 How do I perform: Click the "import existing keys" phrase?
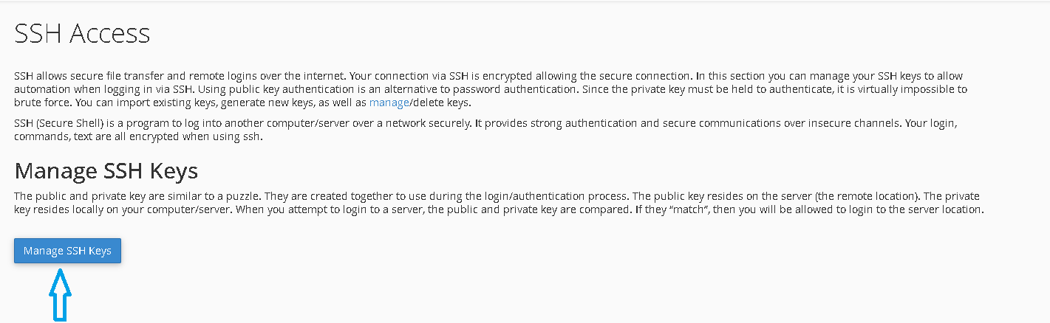coord(162,103)
